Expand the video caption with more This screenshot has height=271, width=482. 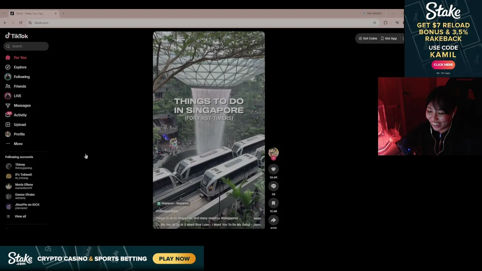(x=257, y=218)
